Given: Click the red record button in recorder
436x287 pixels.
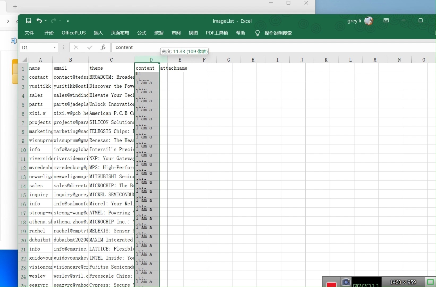Looking at the screenshot, I should pos(331,284).
